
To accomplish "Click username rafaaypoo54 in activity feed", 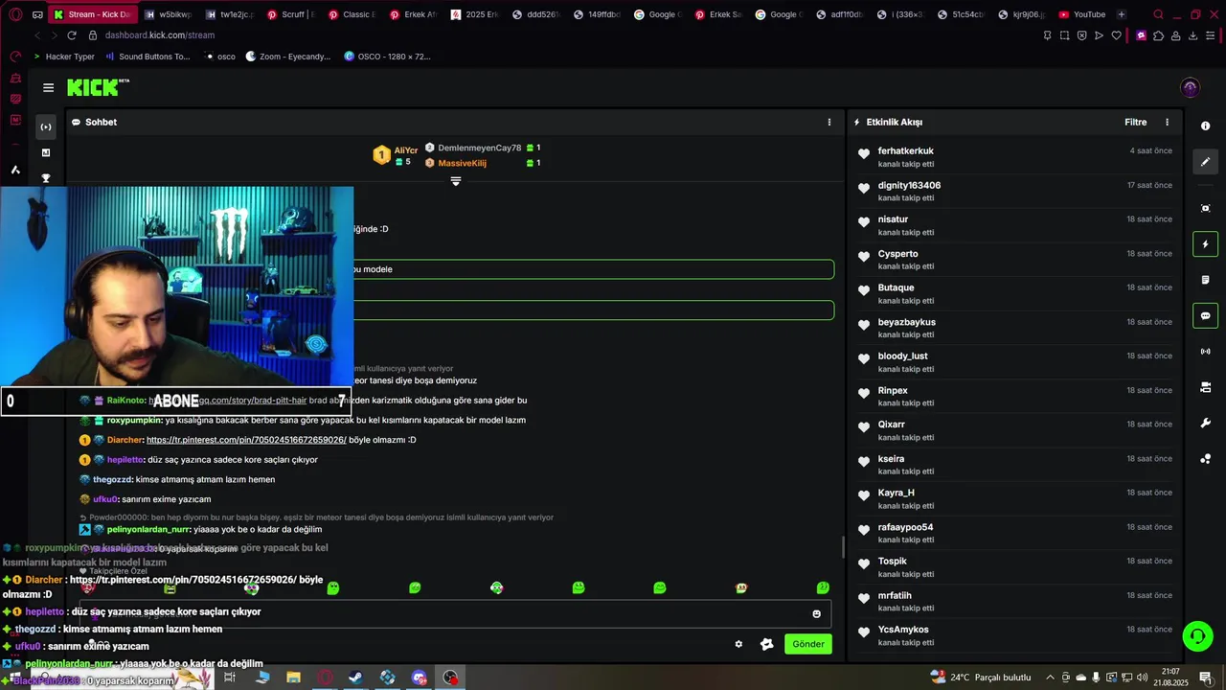I will 905,527.
